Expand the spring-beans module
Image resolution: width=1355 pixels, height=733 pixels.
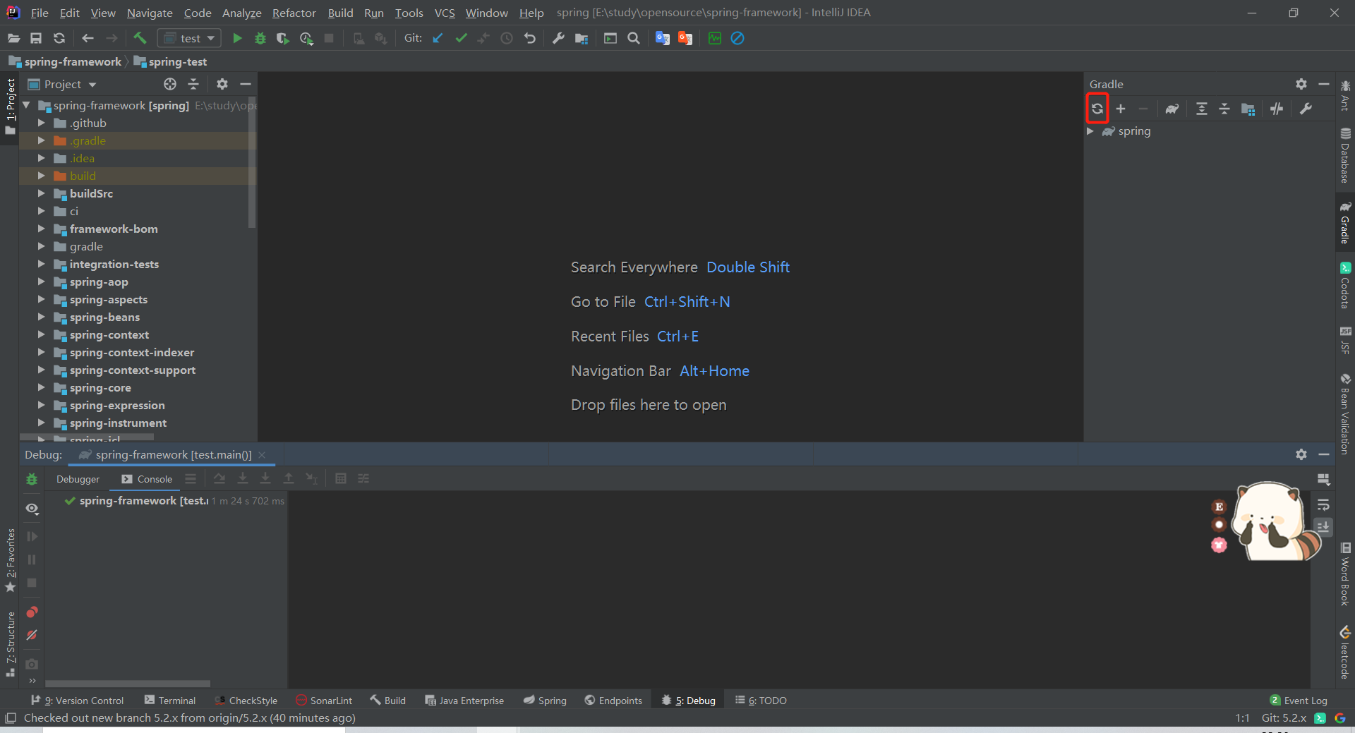(41, 317)
